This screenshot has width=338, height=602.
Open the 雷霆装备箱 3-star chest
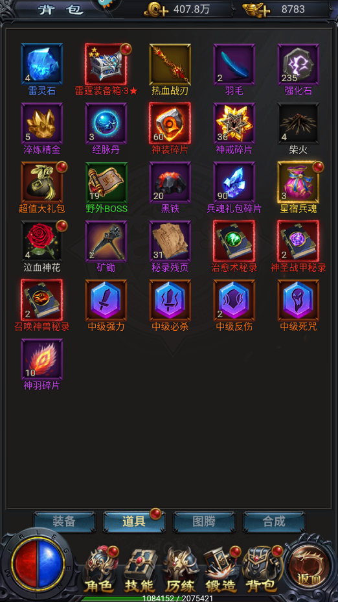(x=106, y=64)
